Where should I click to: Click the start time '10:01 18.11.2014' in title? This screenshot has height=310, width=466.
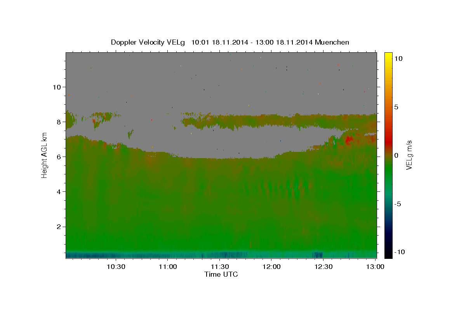point(219,42)
